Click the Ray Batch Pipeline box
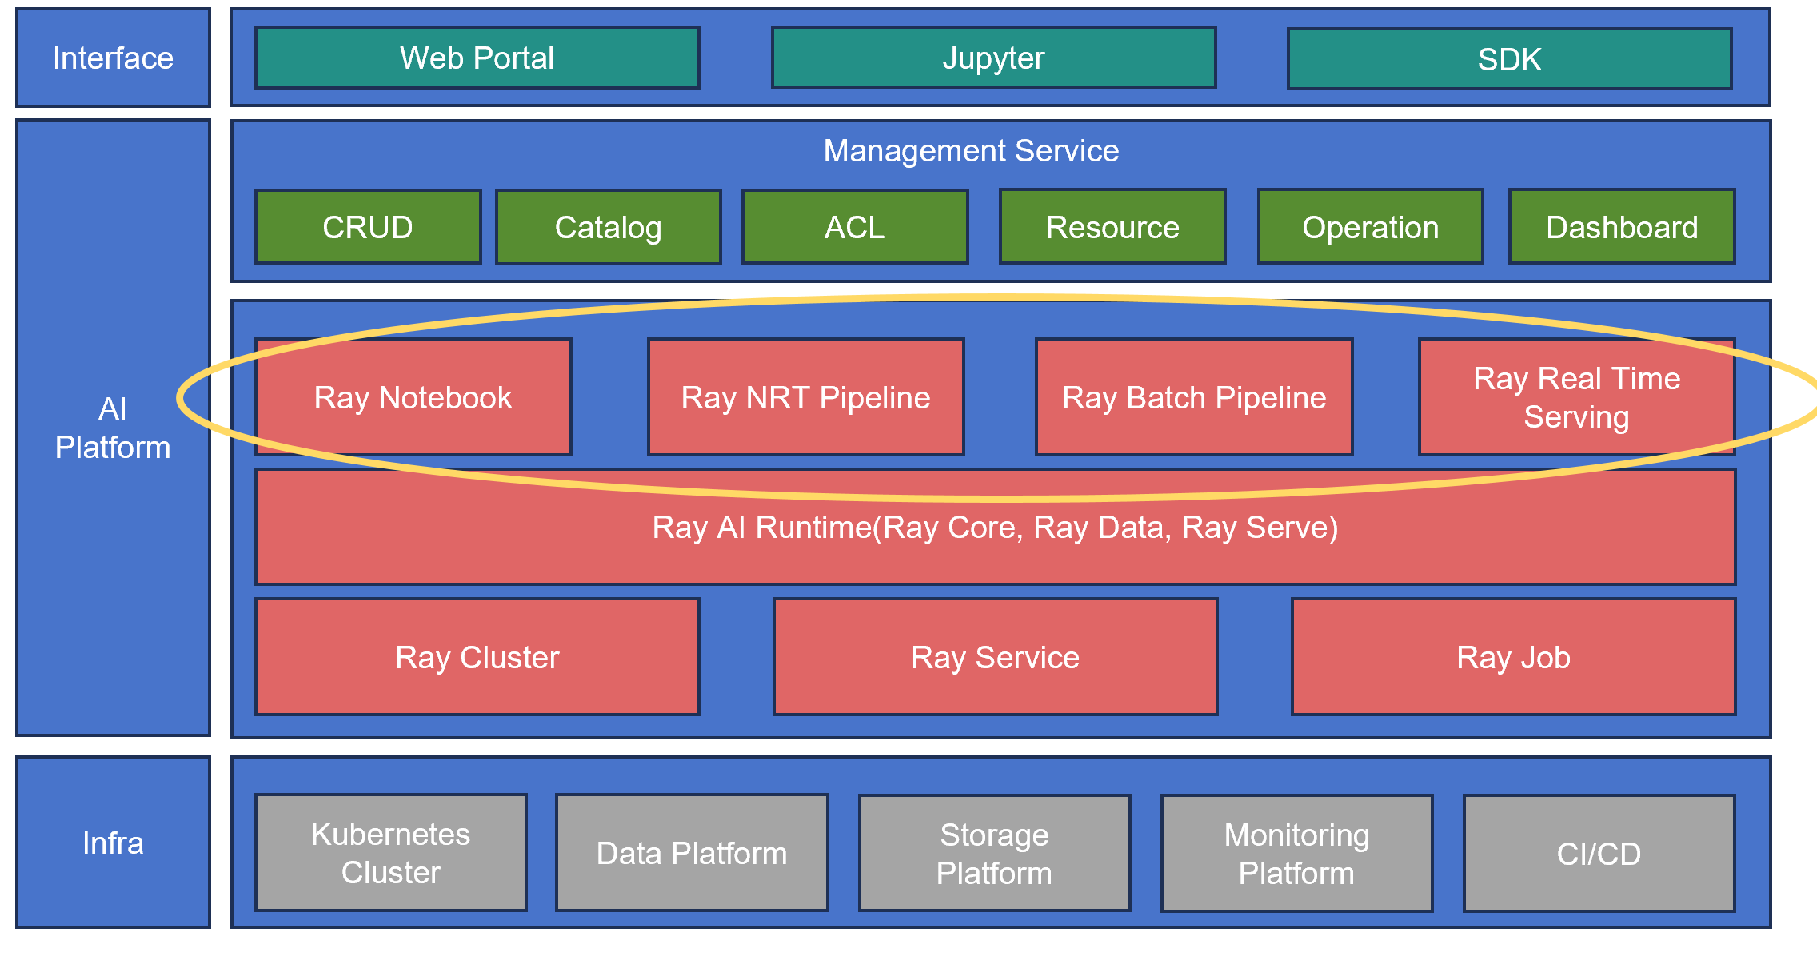1817x980 pixels. coord(1194,397)
